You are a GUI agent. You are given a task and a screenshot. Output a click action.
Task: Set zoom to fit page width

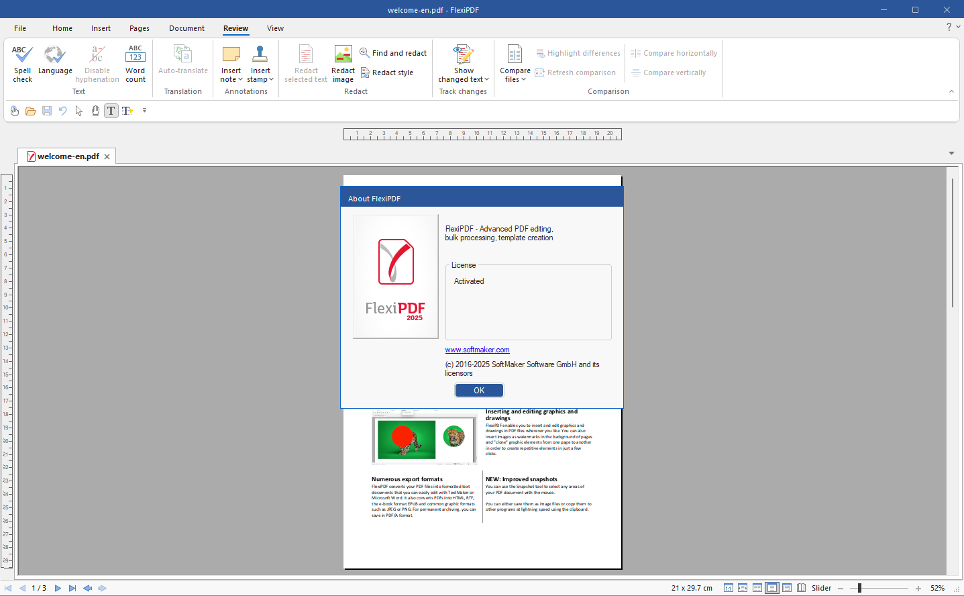click(x=743, y=588)
